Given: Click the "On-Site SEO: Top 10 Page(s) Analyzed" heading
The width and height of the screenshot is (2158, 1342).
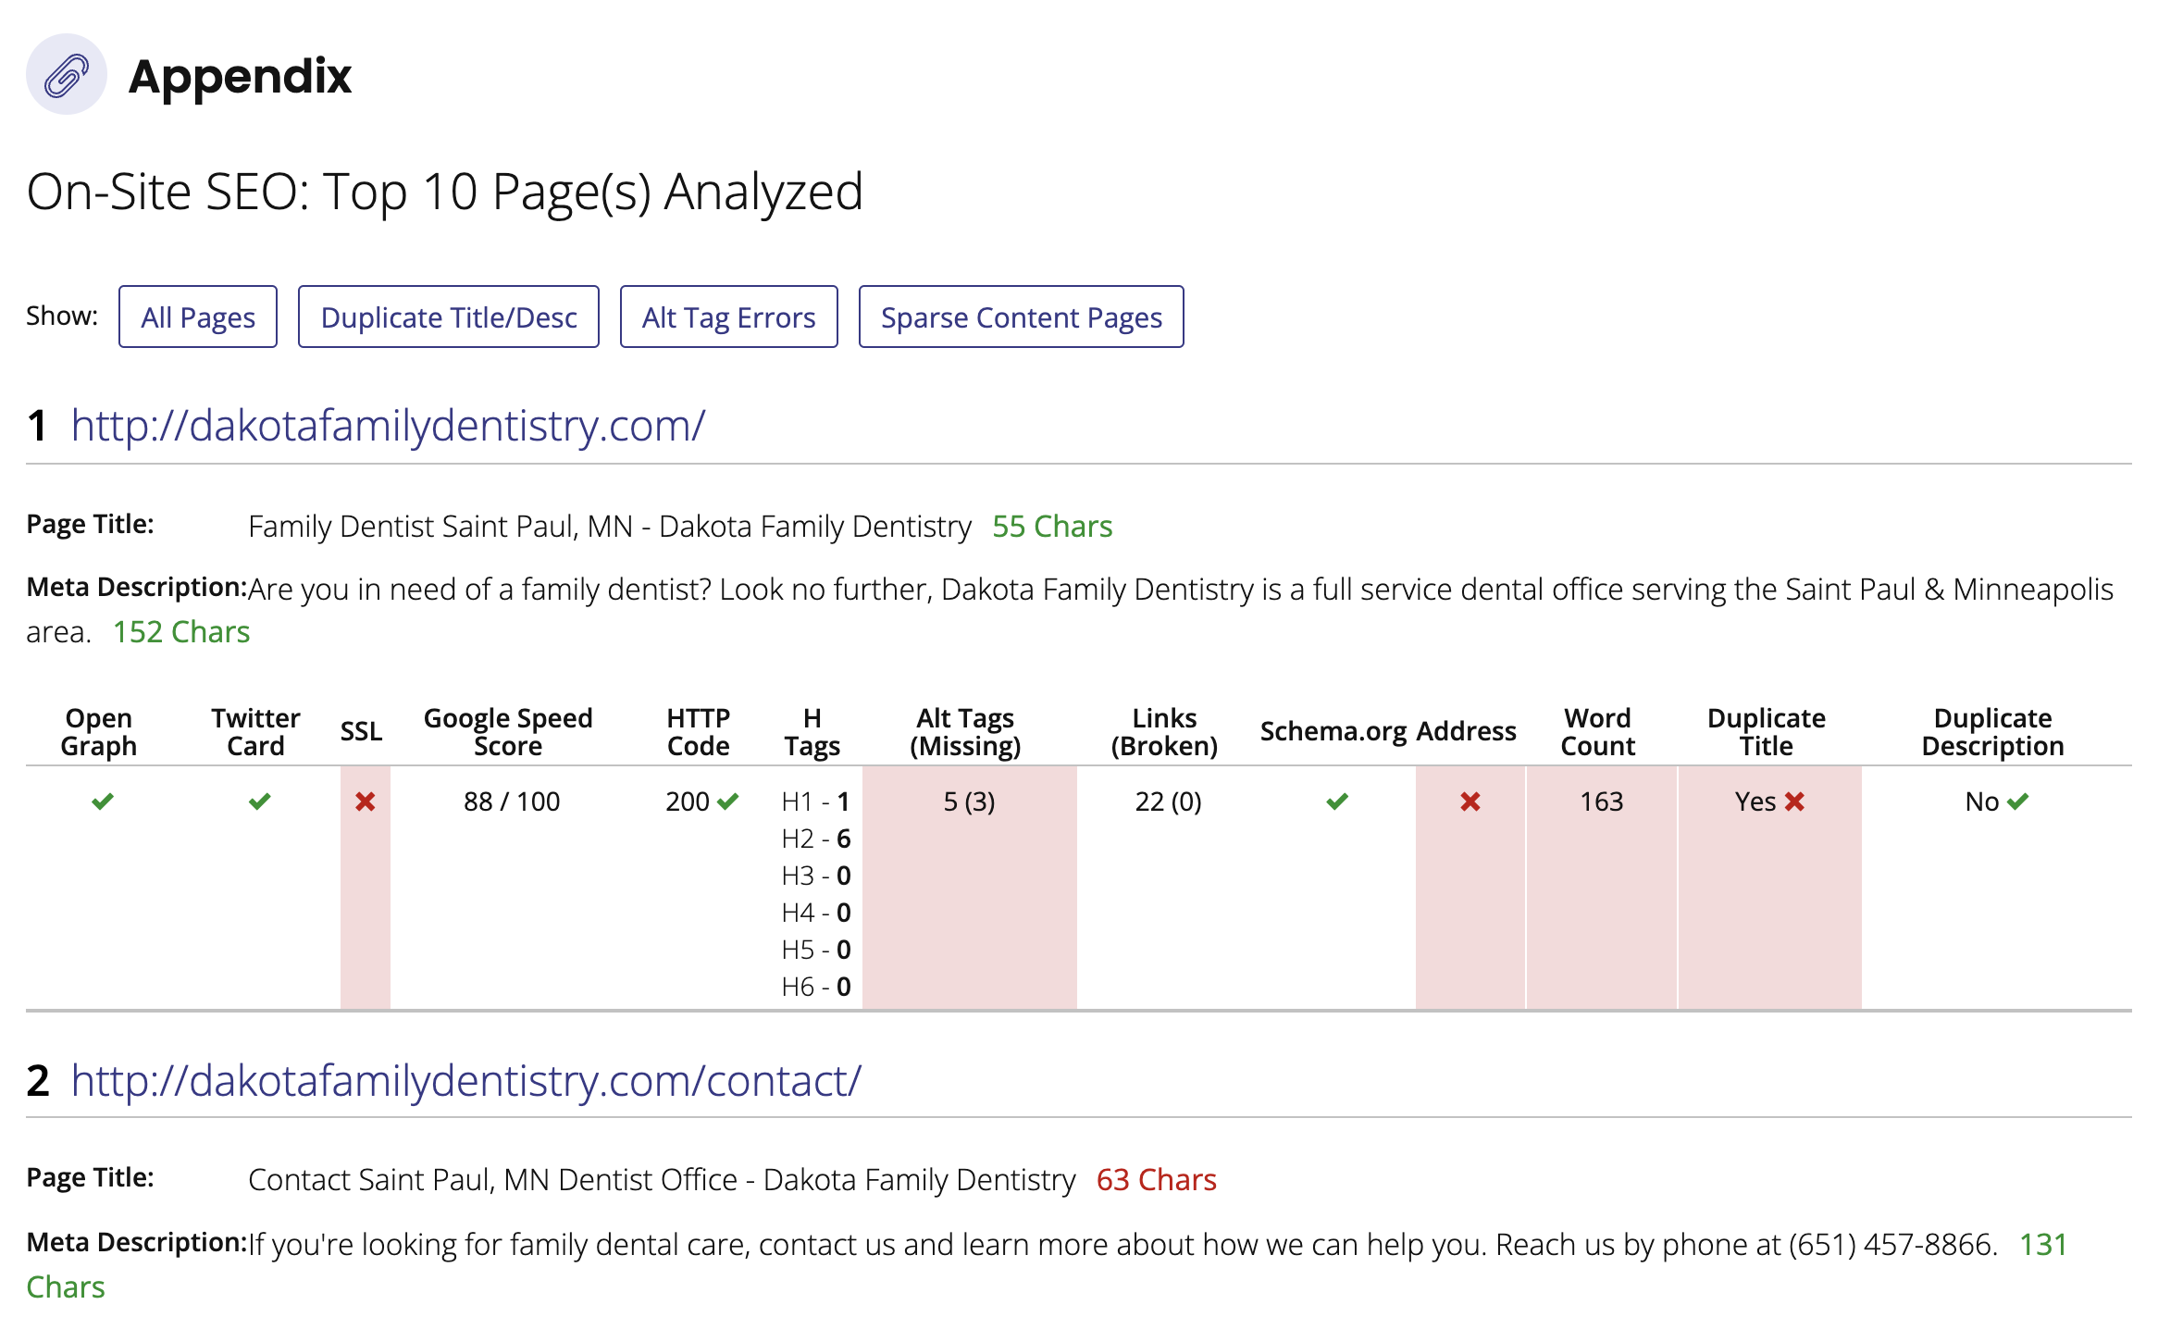Looking at the screenshot, I should 444,193.
